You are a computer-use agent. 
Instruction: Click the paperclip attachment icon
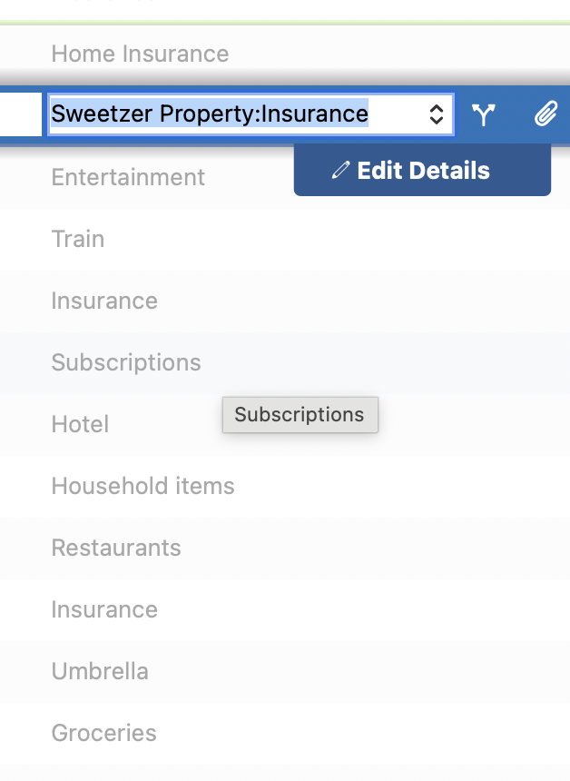(x=545, y=114)
